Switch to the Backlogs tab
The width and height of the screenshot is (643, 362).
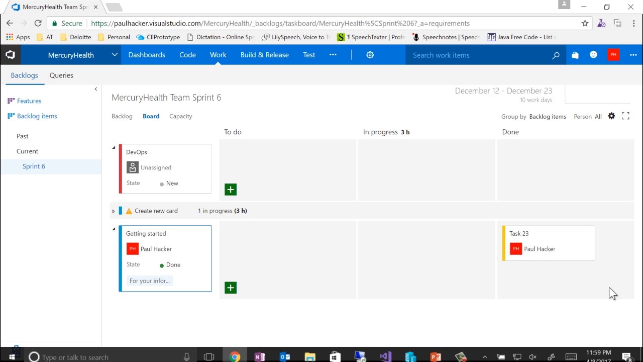tap(24, 75)
